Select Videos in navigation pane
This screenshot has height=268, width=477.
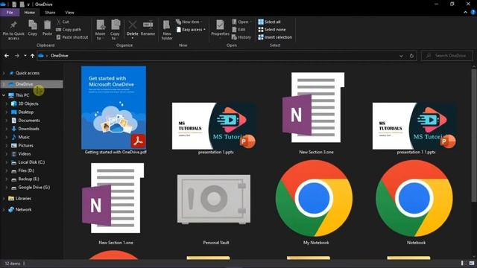click(x=25, y=154)
